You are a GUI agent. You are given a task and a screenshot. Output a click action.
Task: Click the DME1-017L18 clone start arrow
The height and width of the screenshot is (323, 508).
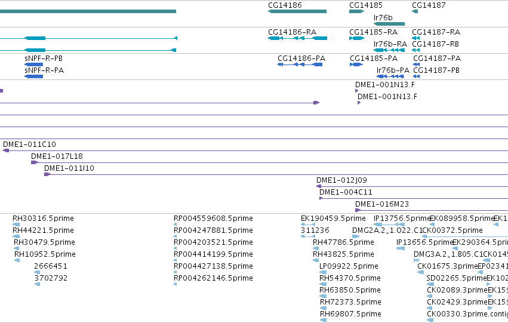[35, 162]
